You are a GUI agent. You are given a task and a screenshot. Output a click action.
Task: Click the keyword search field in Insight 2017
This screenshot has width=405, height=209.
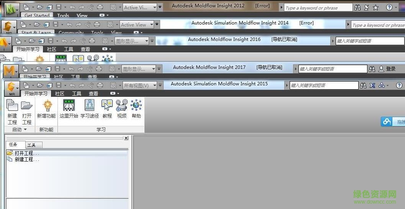[333, 69]
